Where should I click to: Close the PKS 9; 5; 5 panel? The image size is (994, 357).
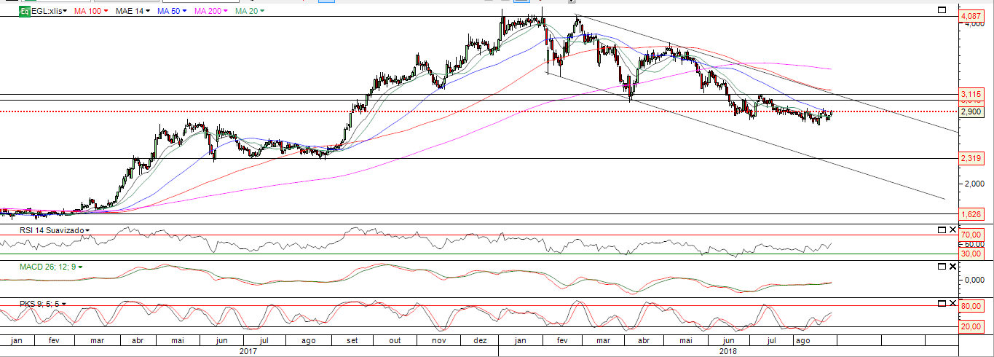pos(952,303)
